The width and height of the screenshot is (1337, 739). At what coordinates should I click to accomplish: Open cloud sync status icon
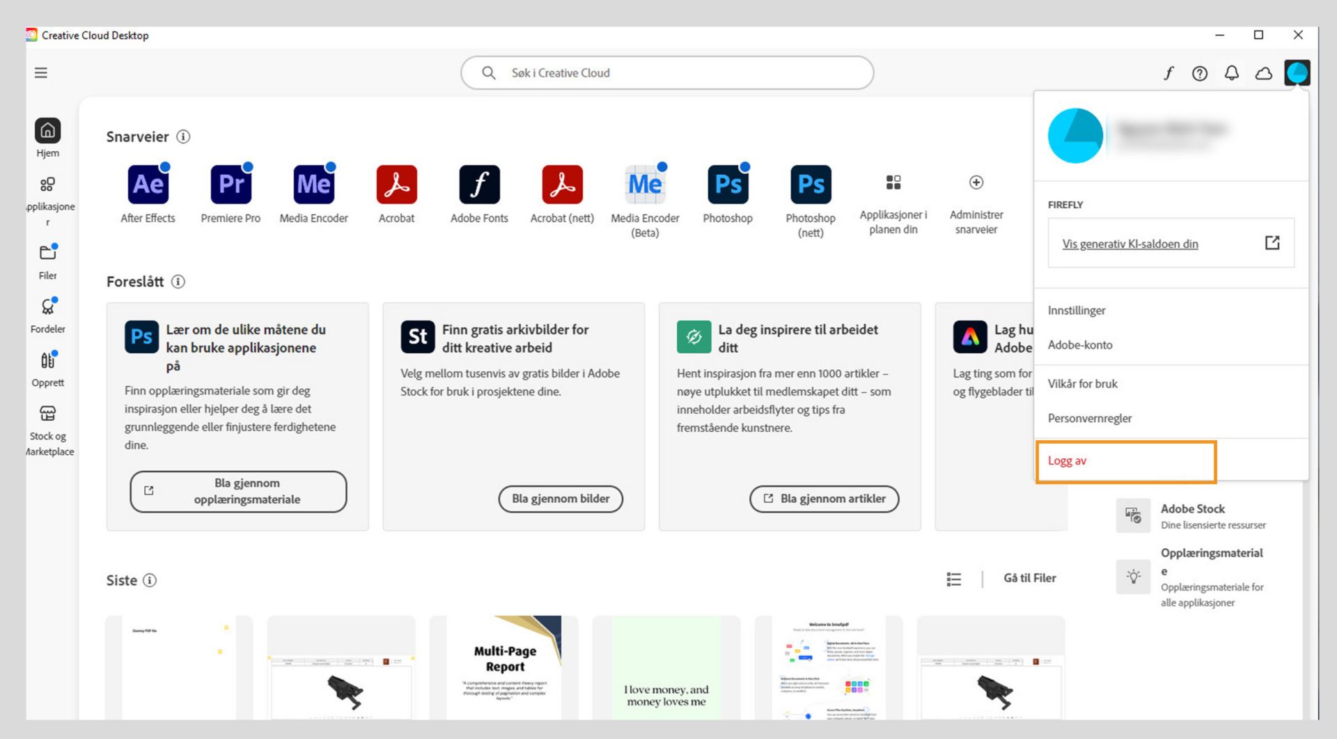coord(1264,73)
